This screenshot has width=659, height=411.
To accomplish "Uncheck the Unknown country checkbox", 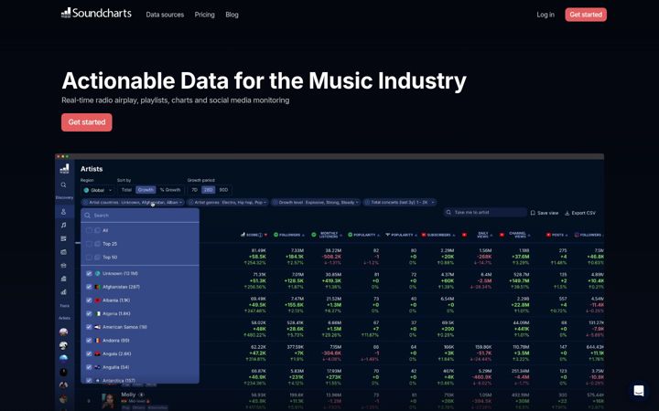I will 89,273.
